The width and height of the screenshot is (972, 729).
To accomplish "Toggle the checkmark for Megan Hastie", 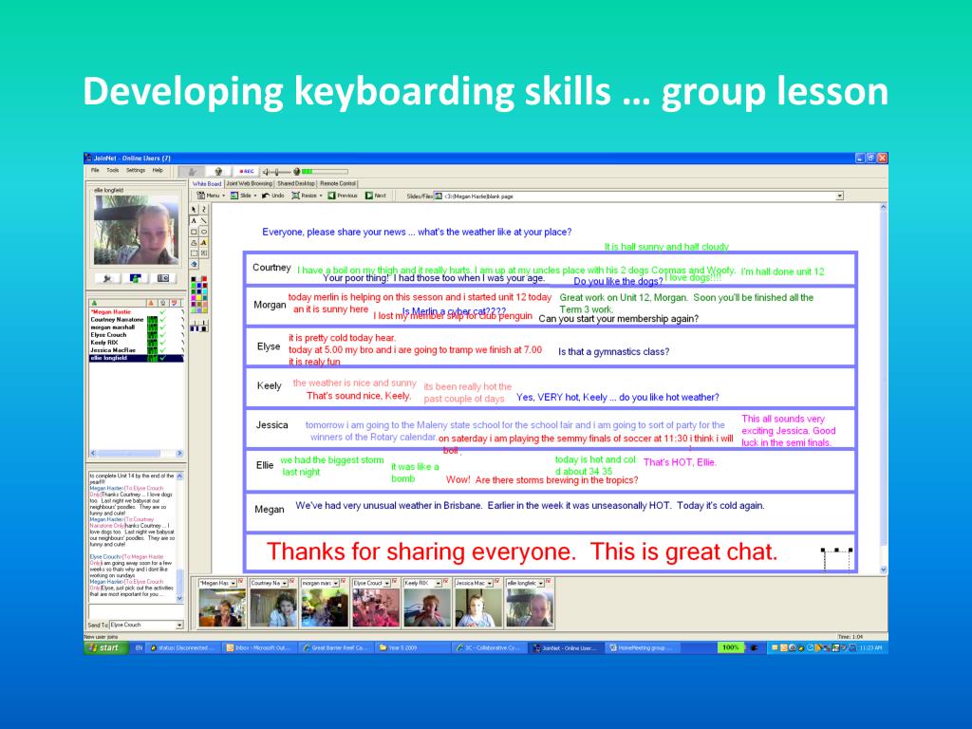I will click(x=162, y=311).
